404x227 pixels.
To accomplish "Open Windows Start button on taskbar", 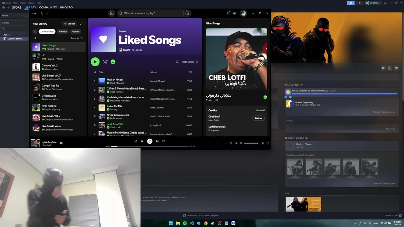I will [x=171, y=223].
